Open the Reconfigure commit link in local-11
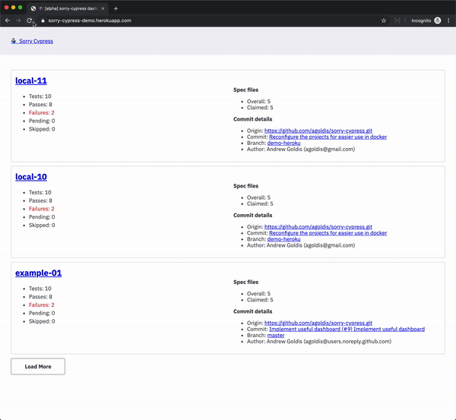Screen dimensions: 456x420 coord(328,137)
